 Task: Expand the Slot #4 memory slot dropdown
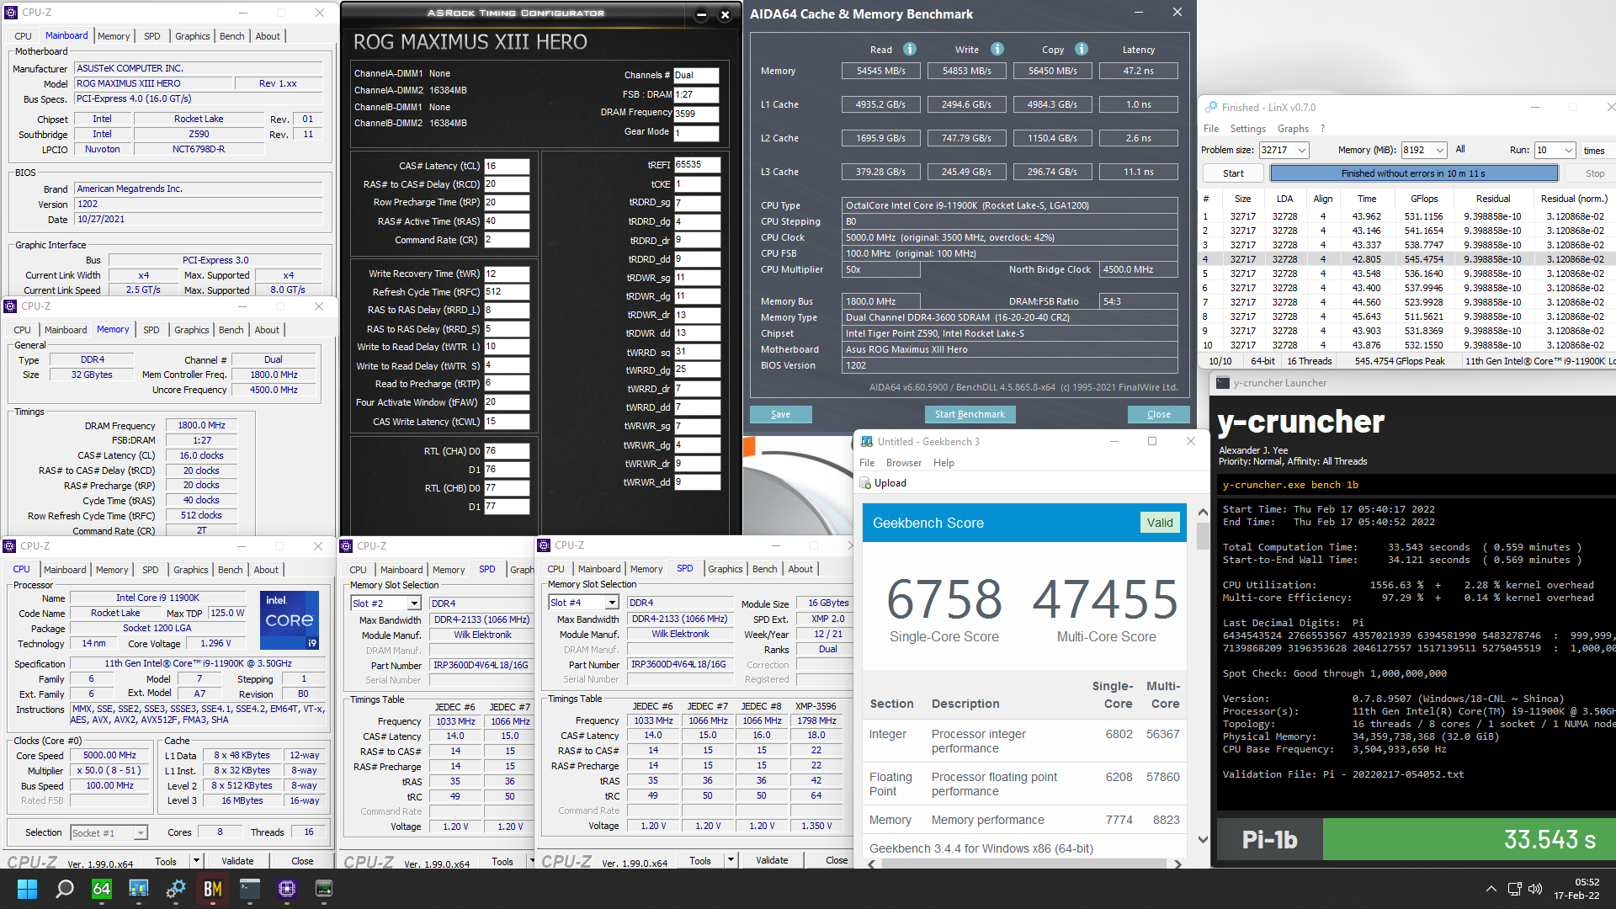(612, 603)
